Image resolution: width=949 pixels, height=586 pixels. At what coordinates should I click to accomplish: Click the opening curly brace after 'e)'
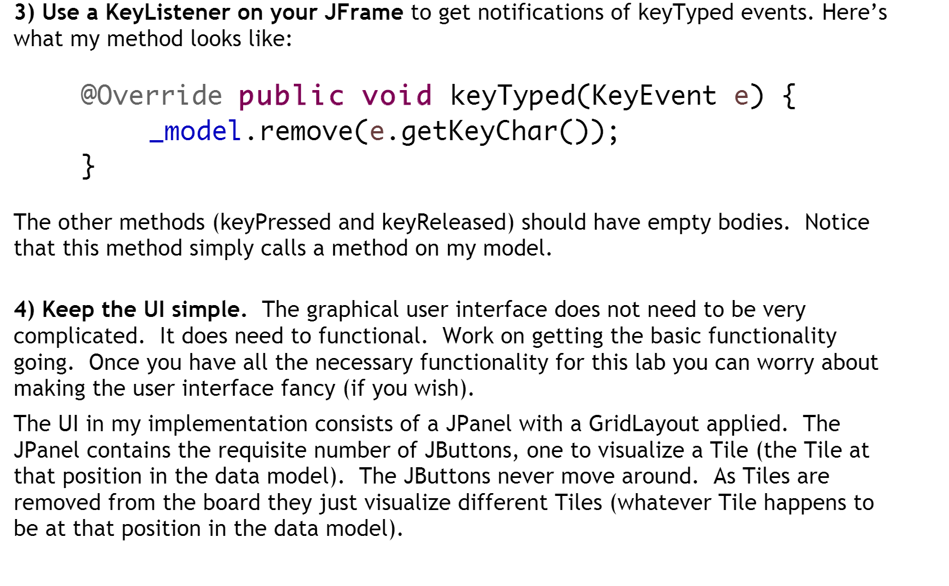point(789,96)
